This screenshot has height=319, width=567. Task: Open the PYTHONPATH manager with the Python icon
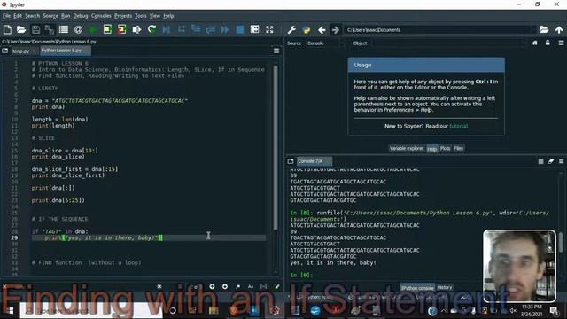307,30
